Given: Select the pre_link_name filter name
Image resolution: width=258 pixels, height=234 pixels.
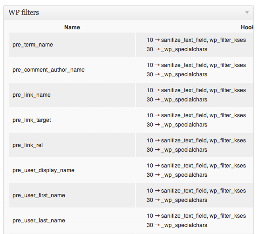Looking at the screenshot, I should 32,95.
